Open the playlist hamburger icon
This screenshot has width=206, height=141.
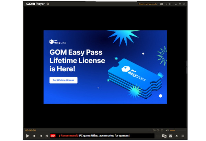(183, 136)
